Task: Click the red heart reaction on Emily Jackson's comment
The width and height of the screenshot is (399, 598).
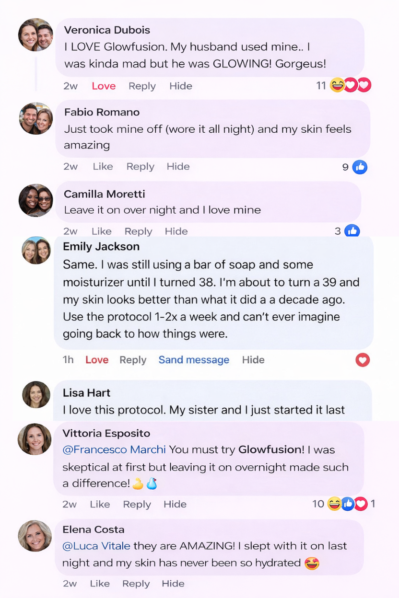Action: [x=363, y=360]
